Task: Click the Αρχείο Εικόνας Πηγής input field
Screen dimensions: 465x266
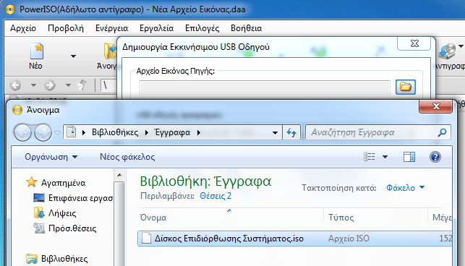Action: point(265,87)
